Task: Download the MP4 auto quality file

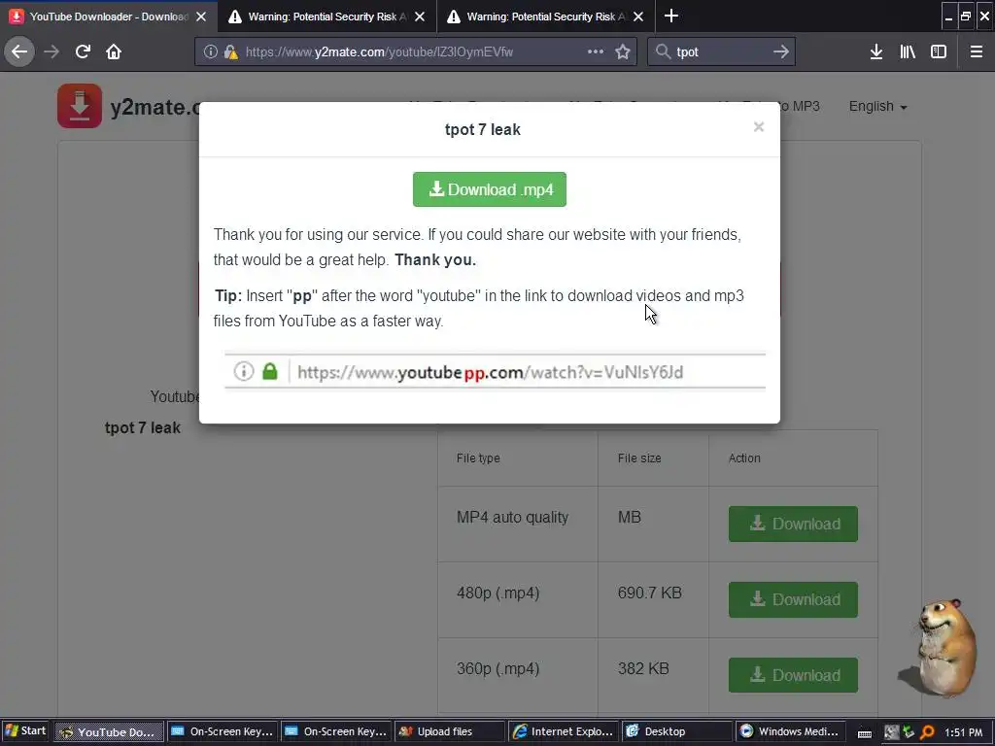Action: 793,524
